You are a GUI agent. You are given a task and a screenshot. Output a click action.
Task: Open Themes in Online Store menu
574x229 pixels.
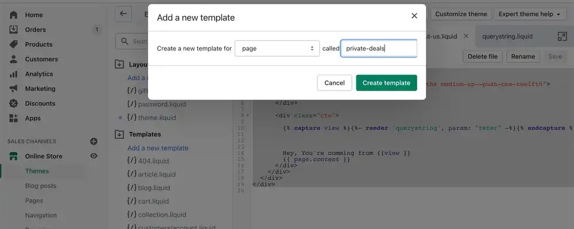(37, 171)
